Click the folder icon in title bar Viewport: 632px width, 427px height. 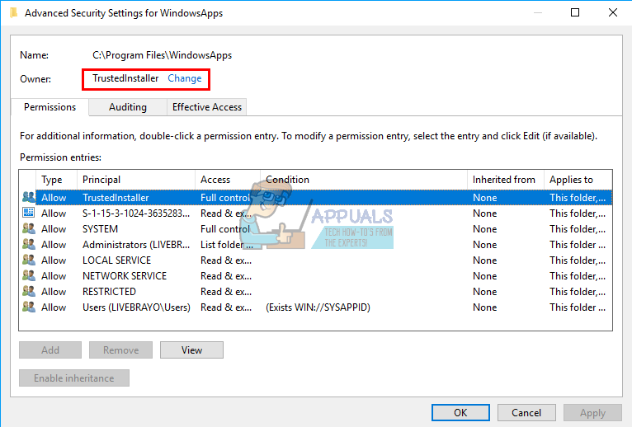coord(14,13)
